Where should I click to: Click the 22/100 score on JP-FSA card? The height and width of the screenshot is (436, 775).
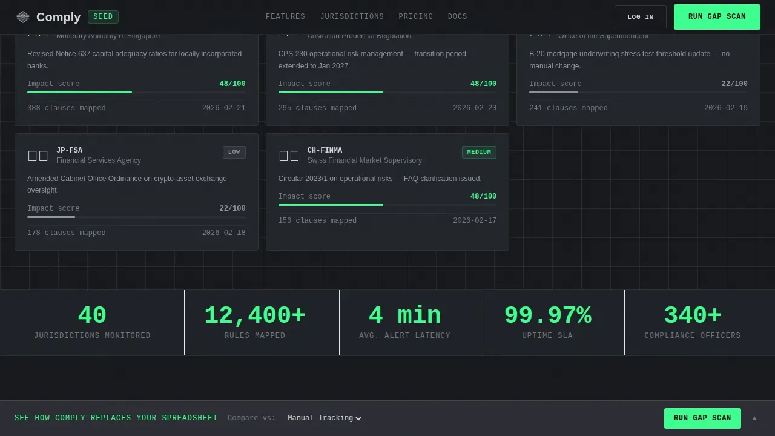click(x=232, y=208)
